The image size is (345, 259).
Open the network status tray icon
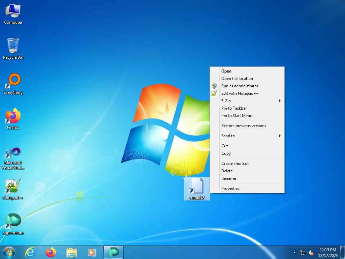coord(303,253)
